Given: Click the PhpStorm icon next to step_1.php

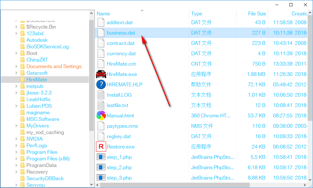Looking at the screenshot, I should (101, 157).
